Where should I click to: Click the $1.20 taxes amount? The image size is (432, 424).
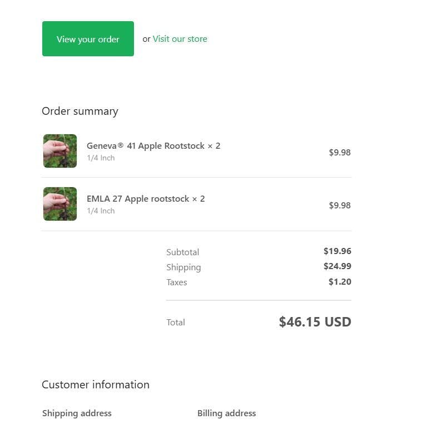(x=340, y=281)
